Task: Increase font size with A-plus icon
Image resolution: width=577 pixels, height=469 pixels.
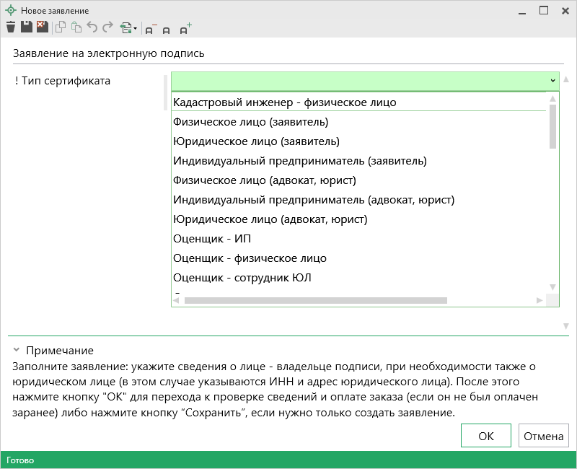Action: coord(185,29)
